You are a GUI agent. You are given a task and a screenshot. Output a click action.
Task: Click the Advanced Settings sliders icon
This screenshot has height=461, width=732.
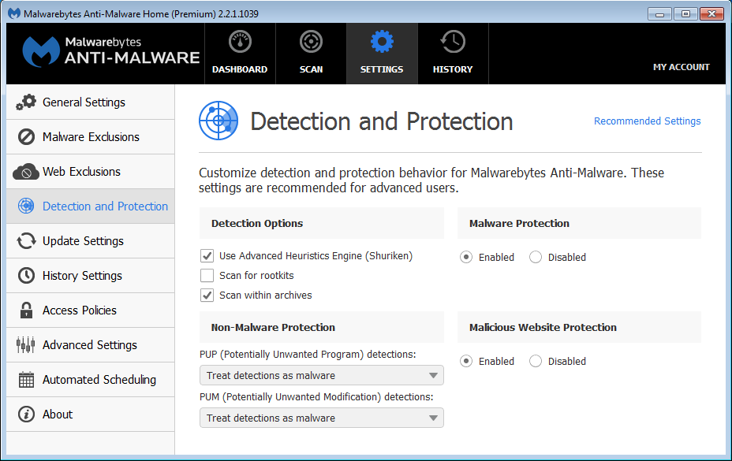click(26, 345)
